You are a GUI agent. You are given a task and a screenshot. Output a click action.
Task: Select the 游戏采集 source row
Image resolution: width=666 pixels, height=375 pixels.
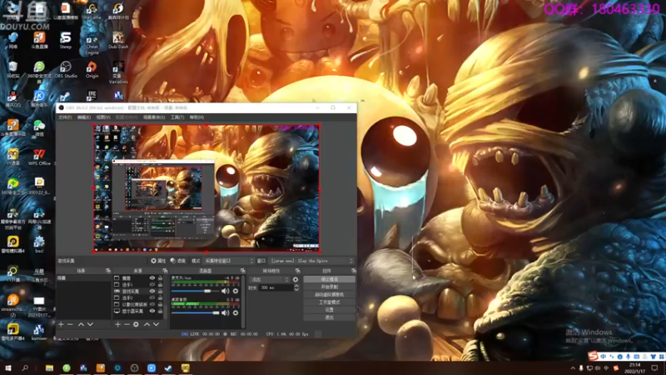[138, 291]
